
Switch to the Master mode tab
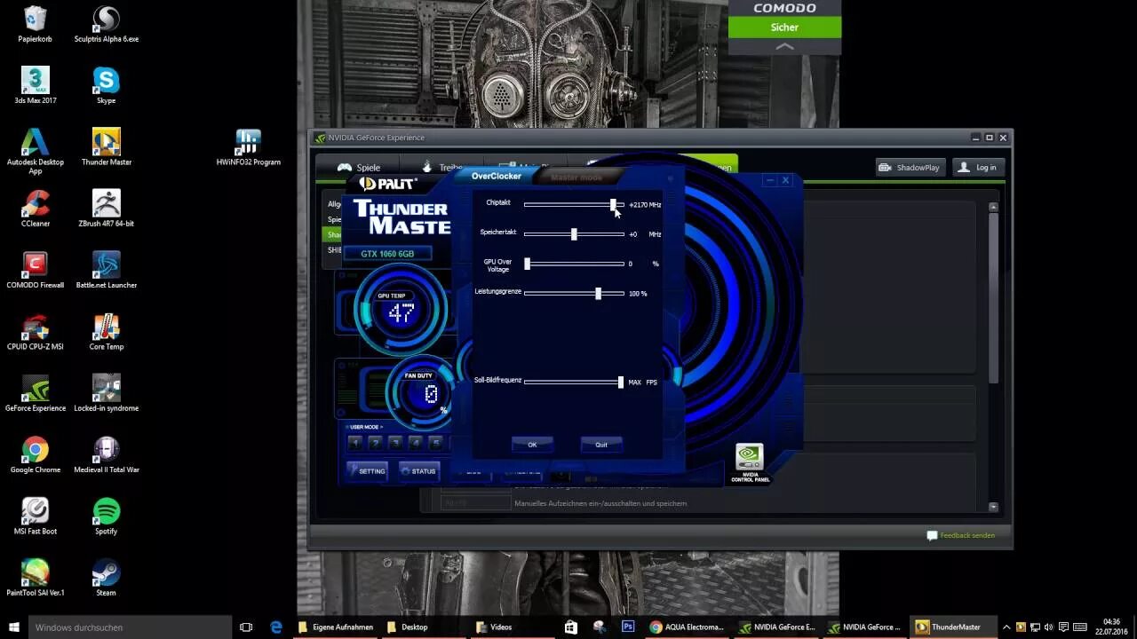(x=576, y=177)
